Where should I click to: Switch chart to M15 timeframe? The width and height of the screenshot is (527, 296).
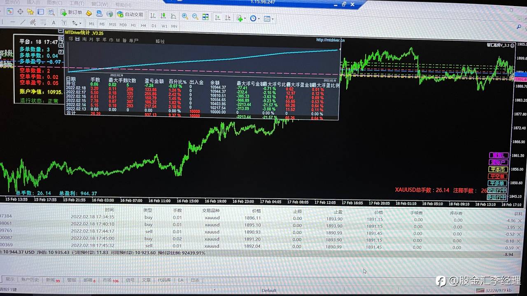click(x=112, y=24)
